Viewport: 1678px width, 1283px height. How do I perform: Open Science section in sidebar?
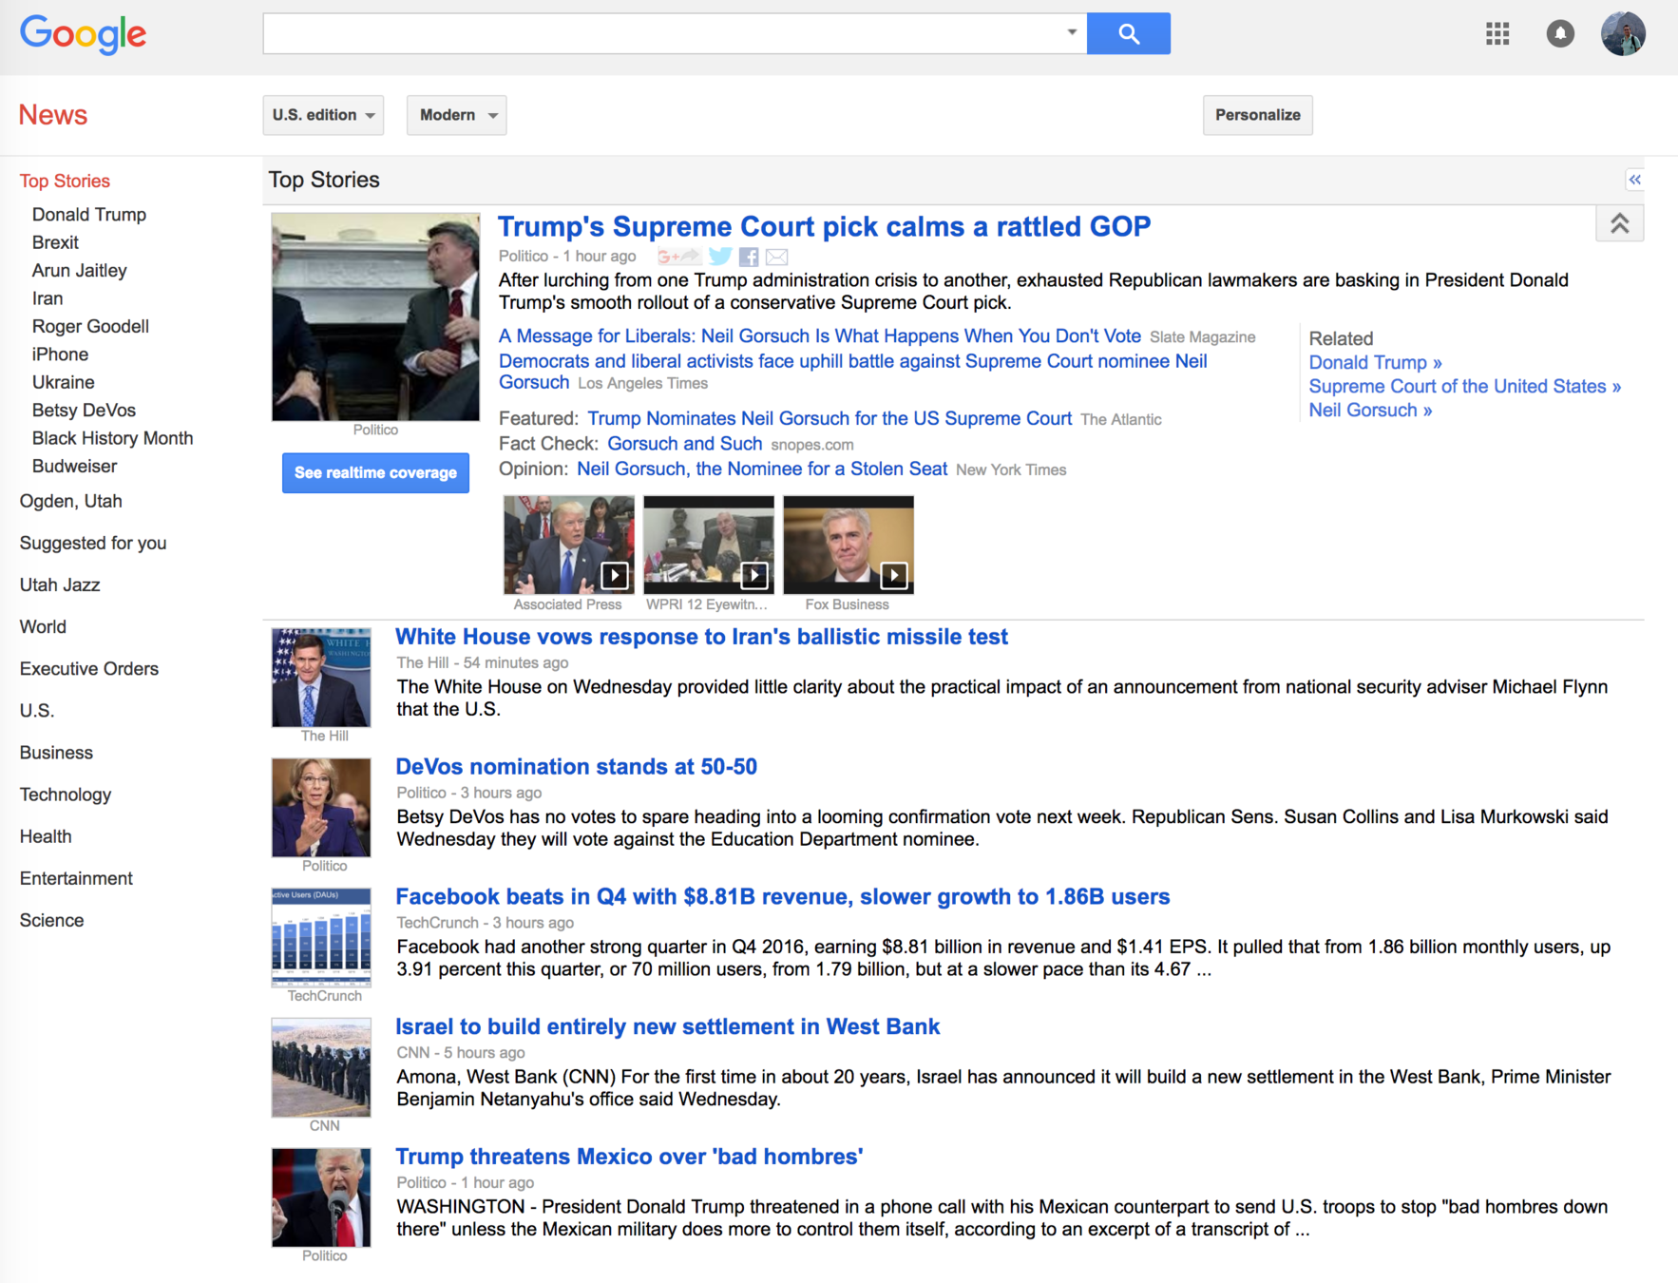51,920
